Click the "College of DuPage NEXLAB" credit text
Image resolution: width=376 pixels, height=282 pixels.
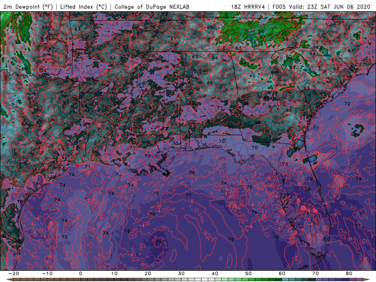tap(152, 7)
